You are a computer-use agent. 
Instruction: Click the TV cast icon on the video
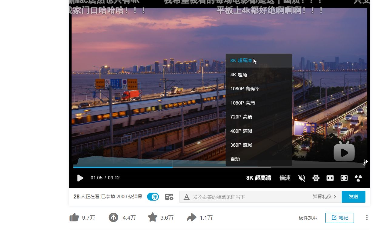[344, 152]
